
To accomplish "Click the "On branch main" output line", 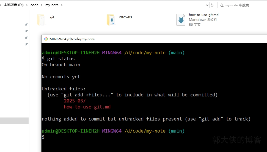I will pos(61,65).
